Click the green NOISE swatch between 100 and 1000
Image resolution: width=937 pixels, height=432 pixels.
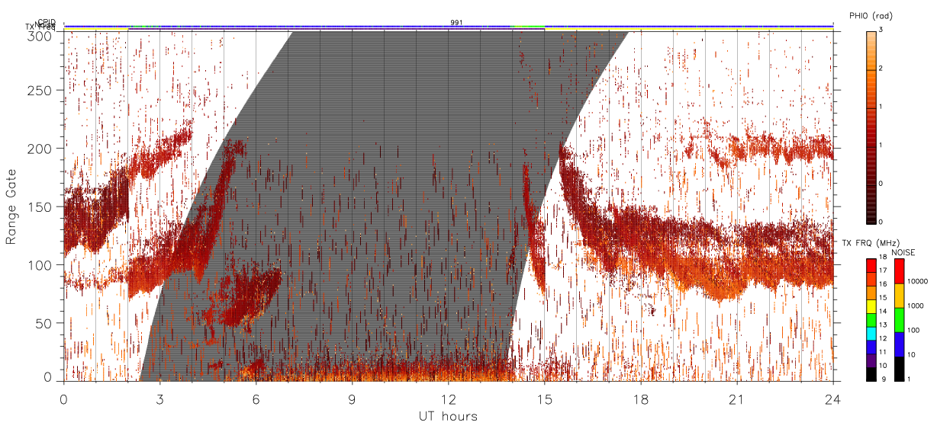900,320
